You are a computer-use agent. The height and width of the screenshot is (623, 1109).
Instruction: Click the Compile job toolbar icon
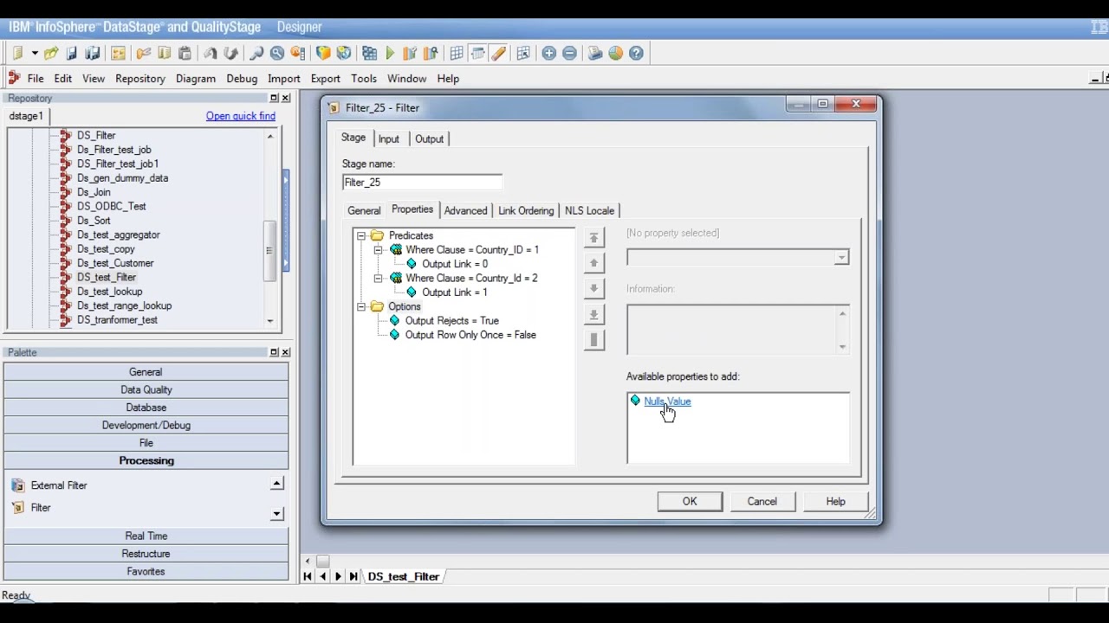[370, 54]
